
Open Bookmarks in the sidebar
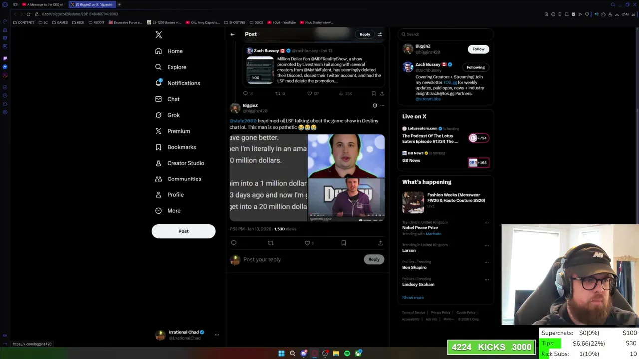pos(175,147)
